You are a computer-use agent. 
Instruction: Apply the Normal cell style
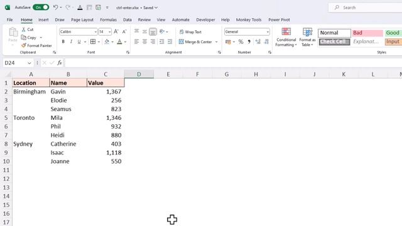coord(334,33)
